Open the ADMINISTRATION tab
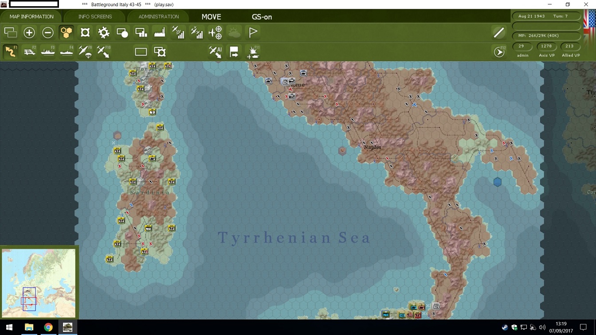The width and height of the screenshot is (596, 335). coord(158,16)
